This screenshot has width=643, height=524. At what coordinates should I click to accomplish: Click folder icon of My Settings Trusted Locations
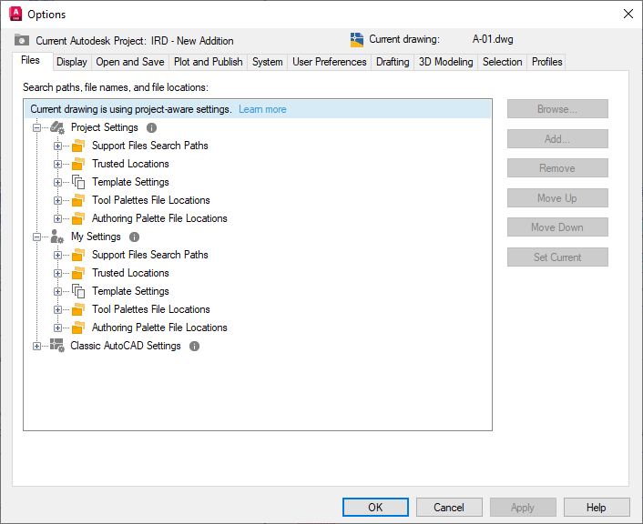[x=78, y=273]
